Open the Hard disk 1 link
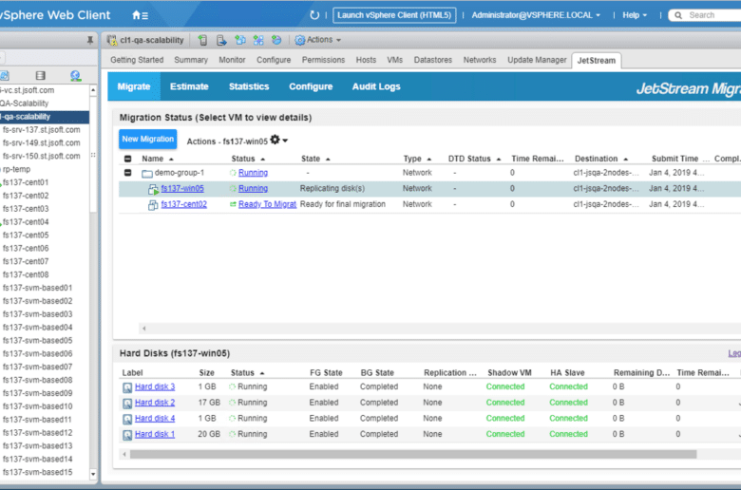The height and width of the screenshot is (490, 741). point(155,434)
